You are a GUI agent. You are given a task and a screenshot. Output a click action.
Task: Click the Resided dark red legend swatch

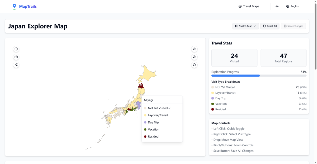[213, 109]
